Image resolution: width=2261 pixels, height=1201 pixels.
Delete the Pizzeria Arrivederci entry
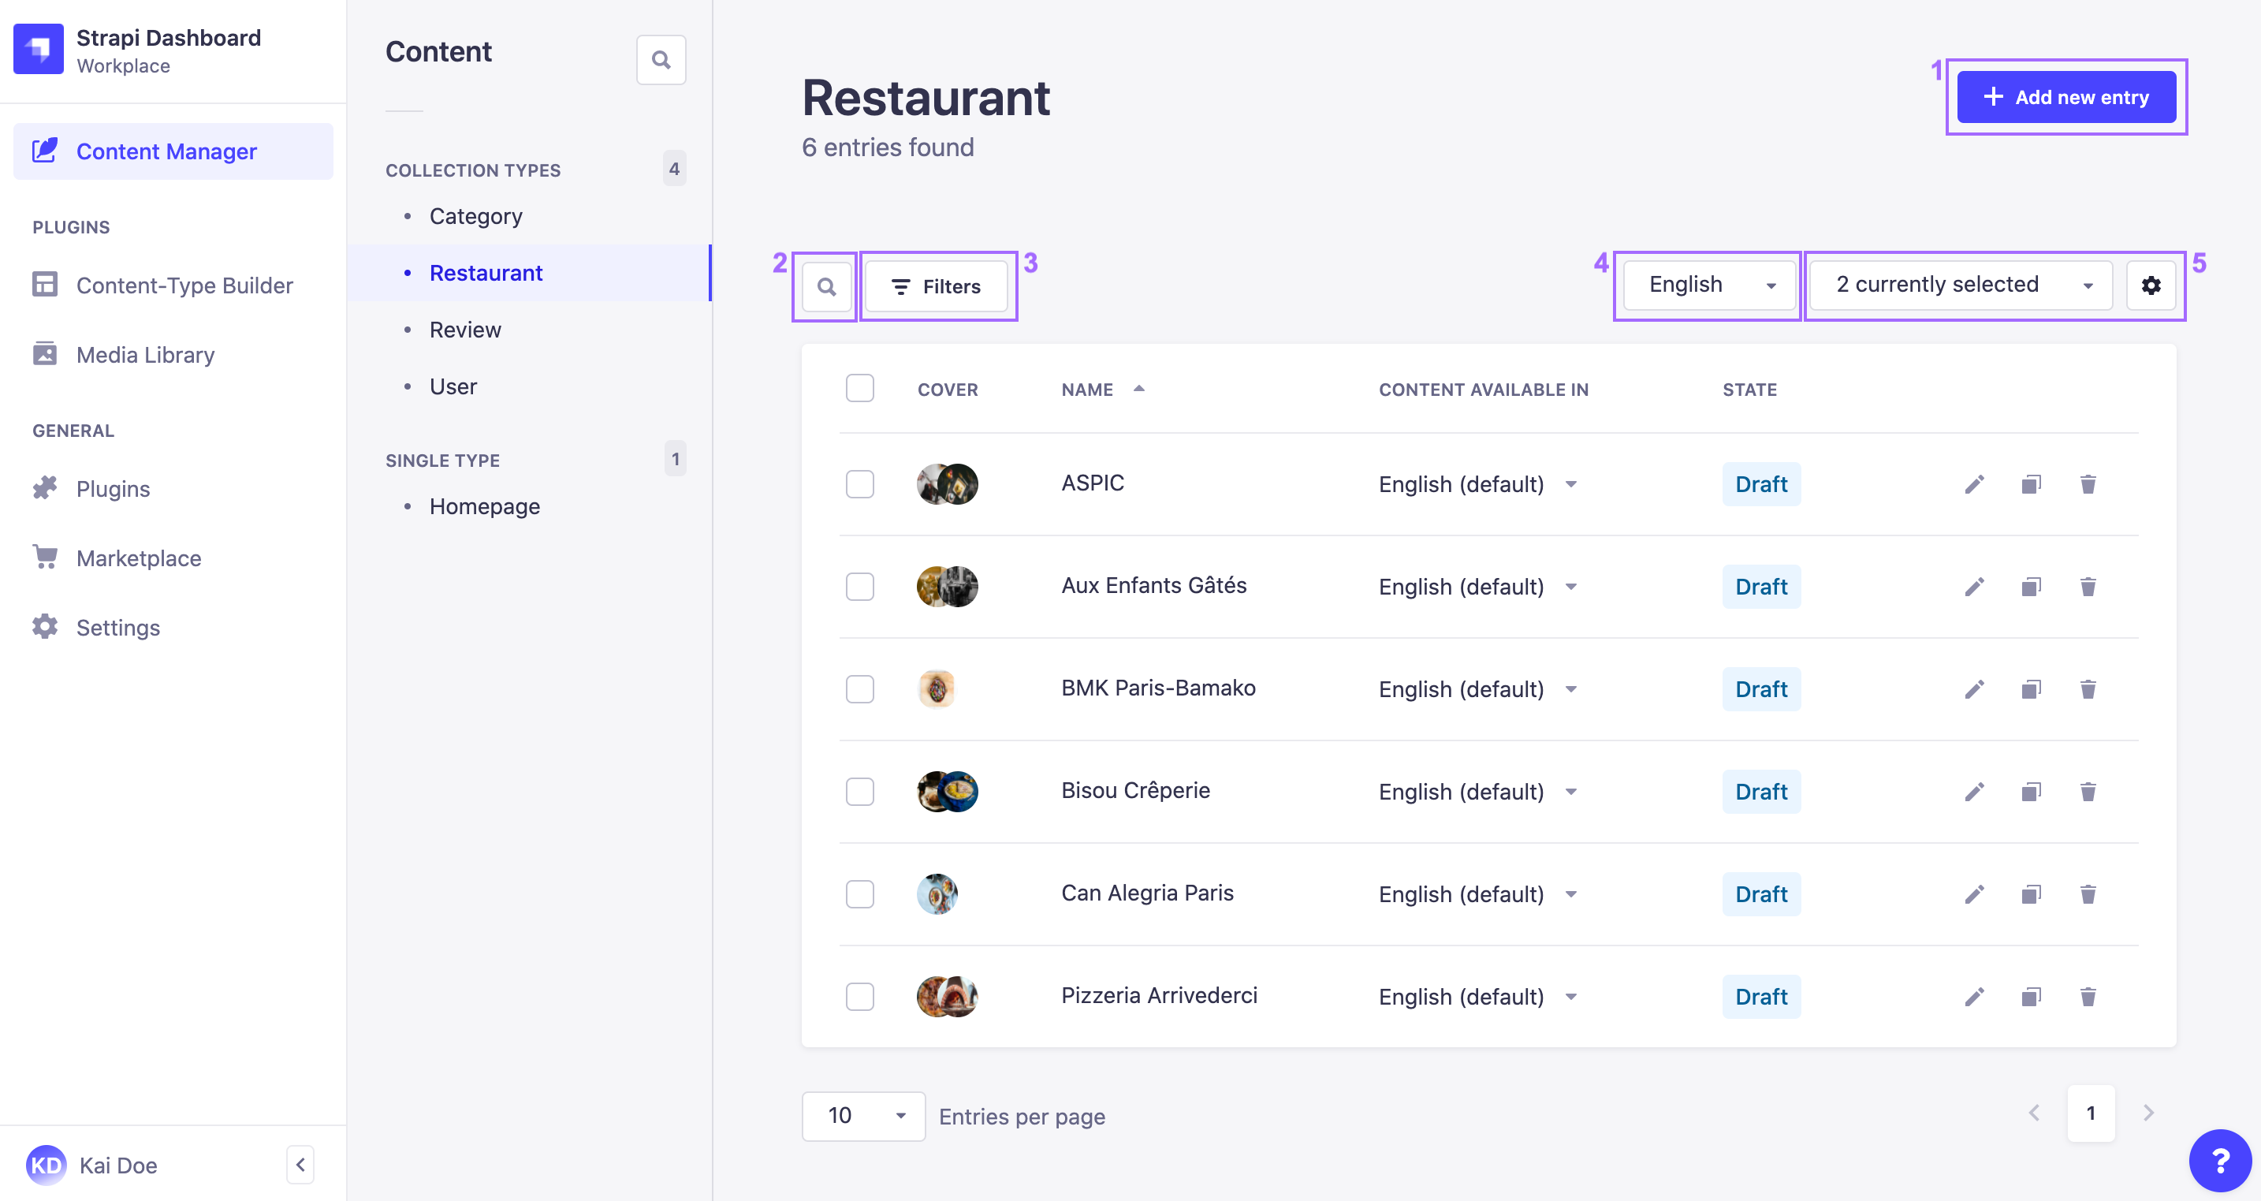pyautogui.click(x=2088, y=997)
